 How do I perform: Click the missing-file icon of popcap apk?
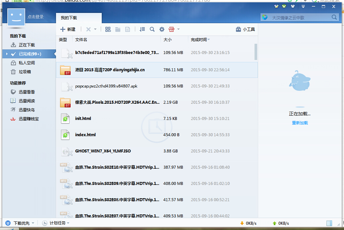(67, 86)
